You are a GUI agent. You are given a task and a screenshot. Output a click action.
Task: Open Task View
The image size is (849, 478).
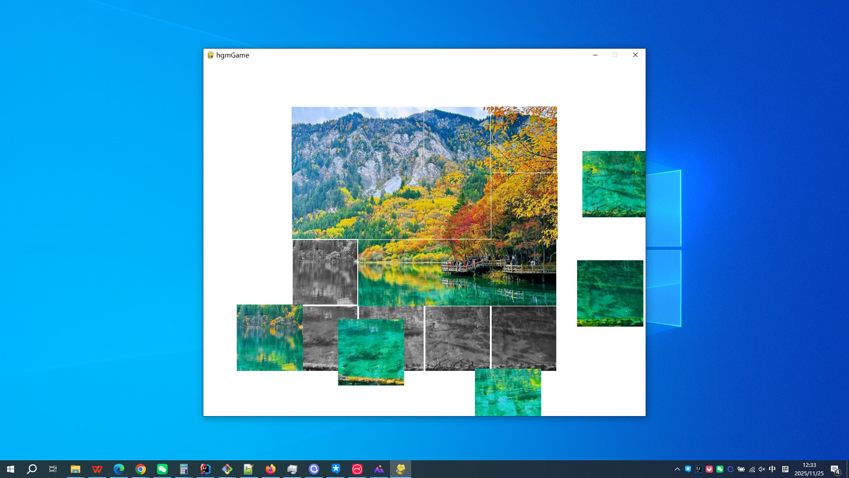53,469
